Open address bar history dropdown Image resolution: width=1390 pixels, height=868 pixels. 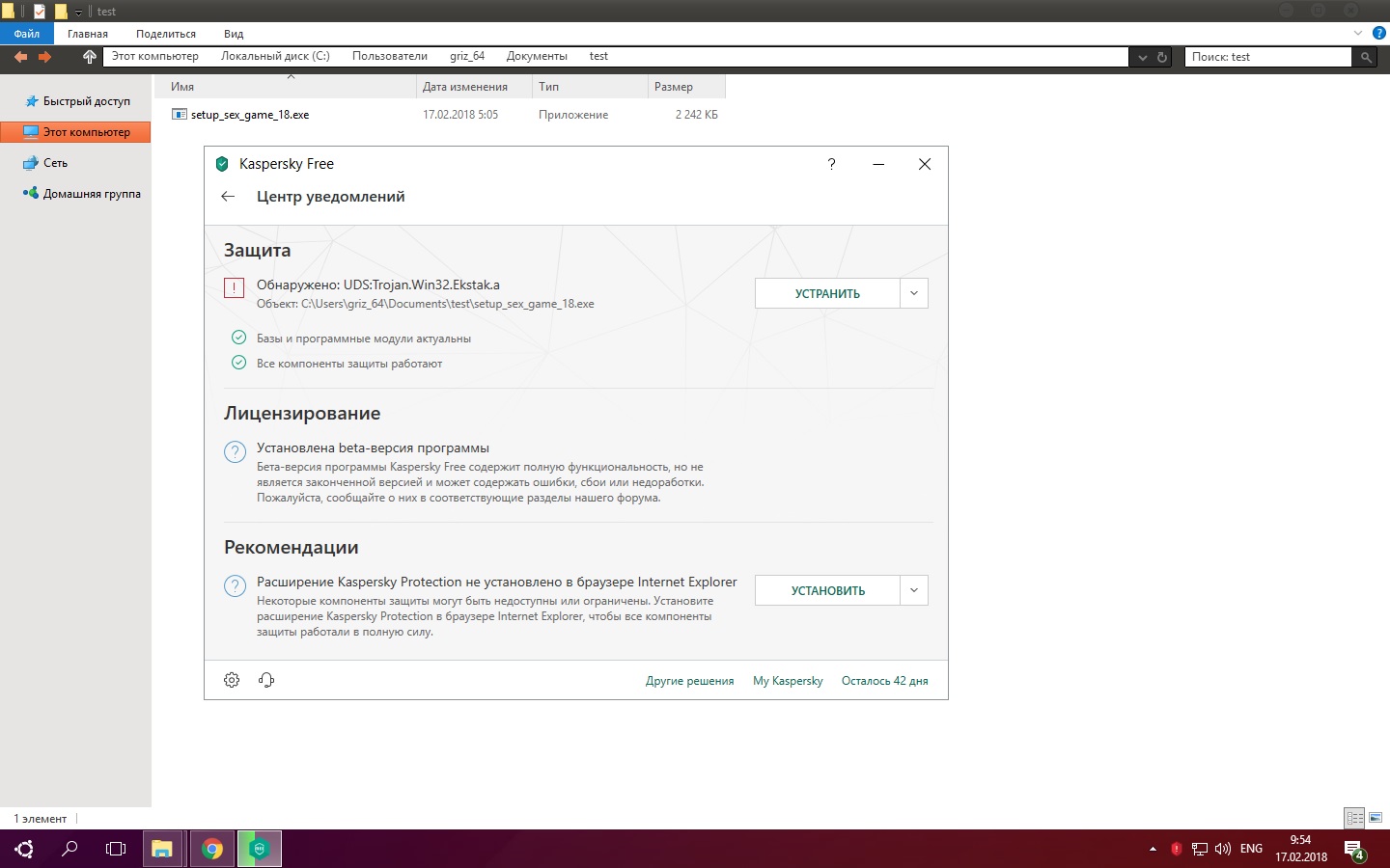1142,57
